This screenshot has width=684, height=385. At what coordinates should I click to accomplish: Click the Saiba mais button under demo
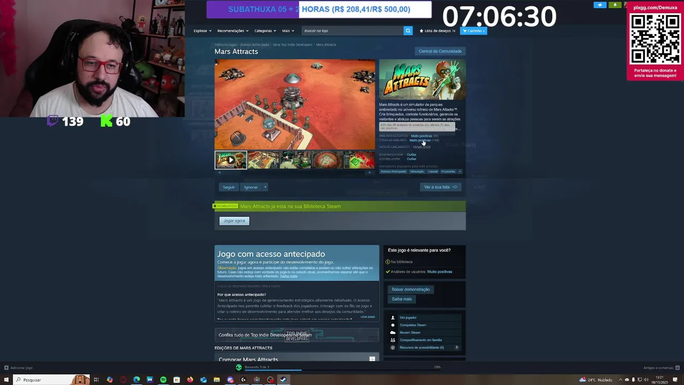tap(402, 299)
